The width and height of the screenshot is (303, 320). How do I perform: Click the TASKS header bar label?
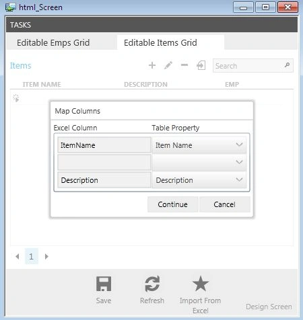(20, 25)
